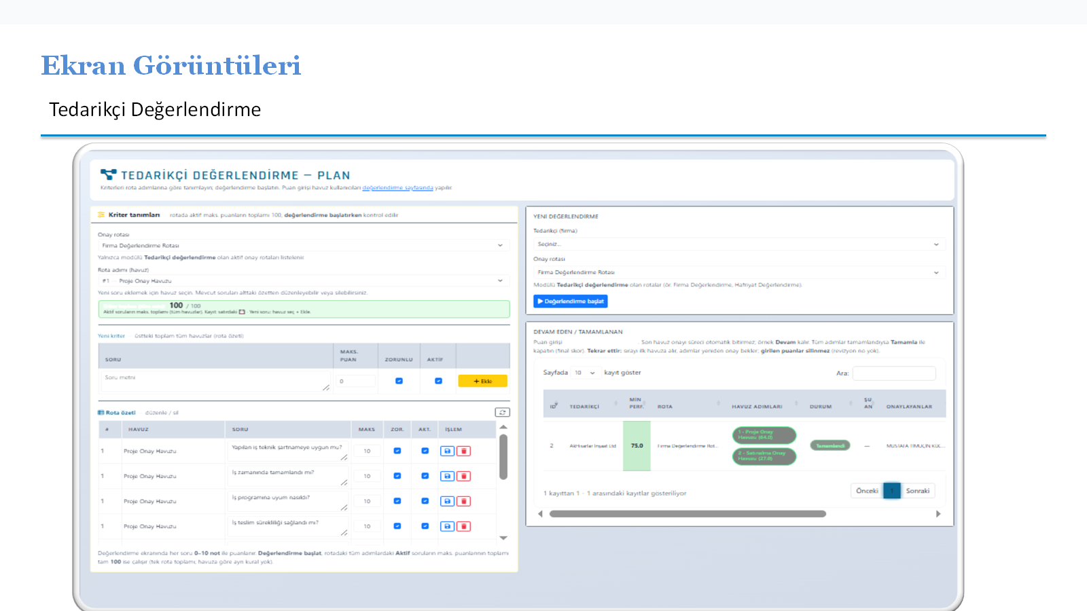Open Onay rotası dropdown under Kriter tanımları

tap(303, 246)
